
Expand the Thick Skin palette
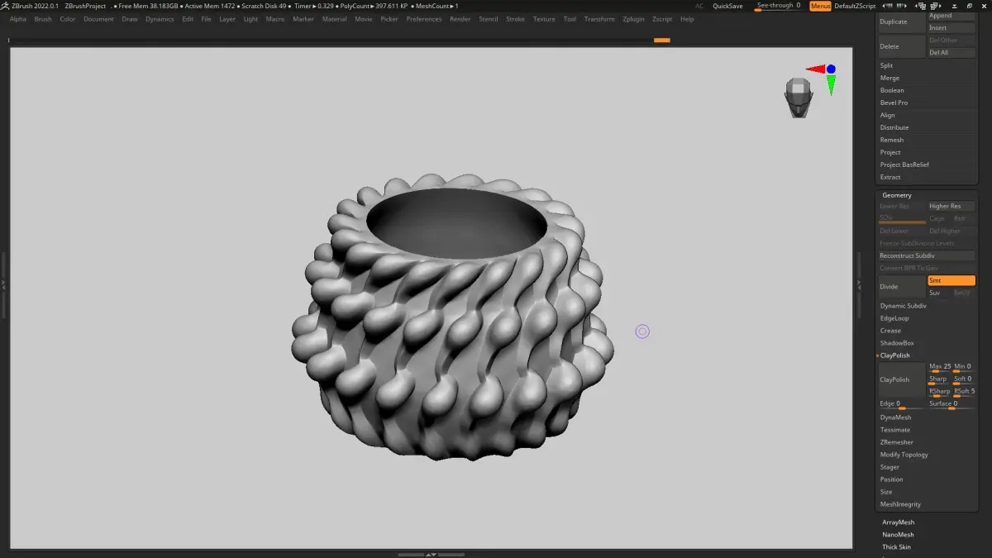pos(896,547)
